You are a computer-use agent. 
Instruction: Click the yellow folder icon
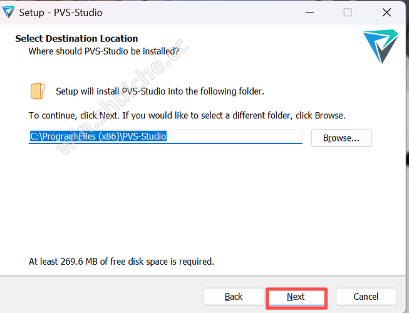38,91
